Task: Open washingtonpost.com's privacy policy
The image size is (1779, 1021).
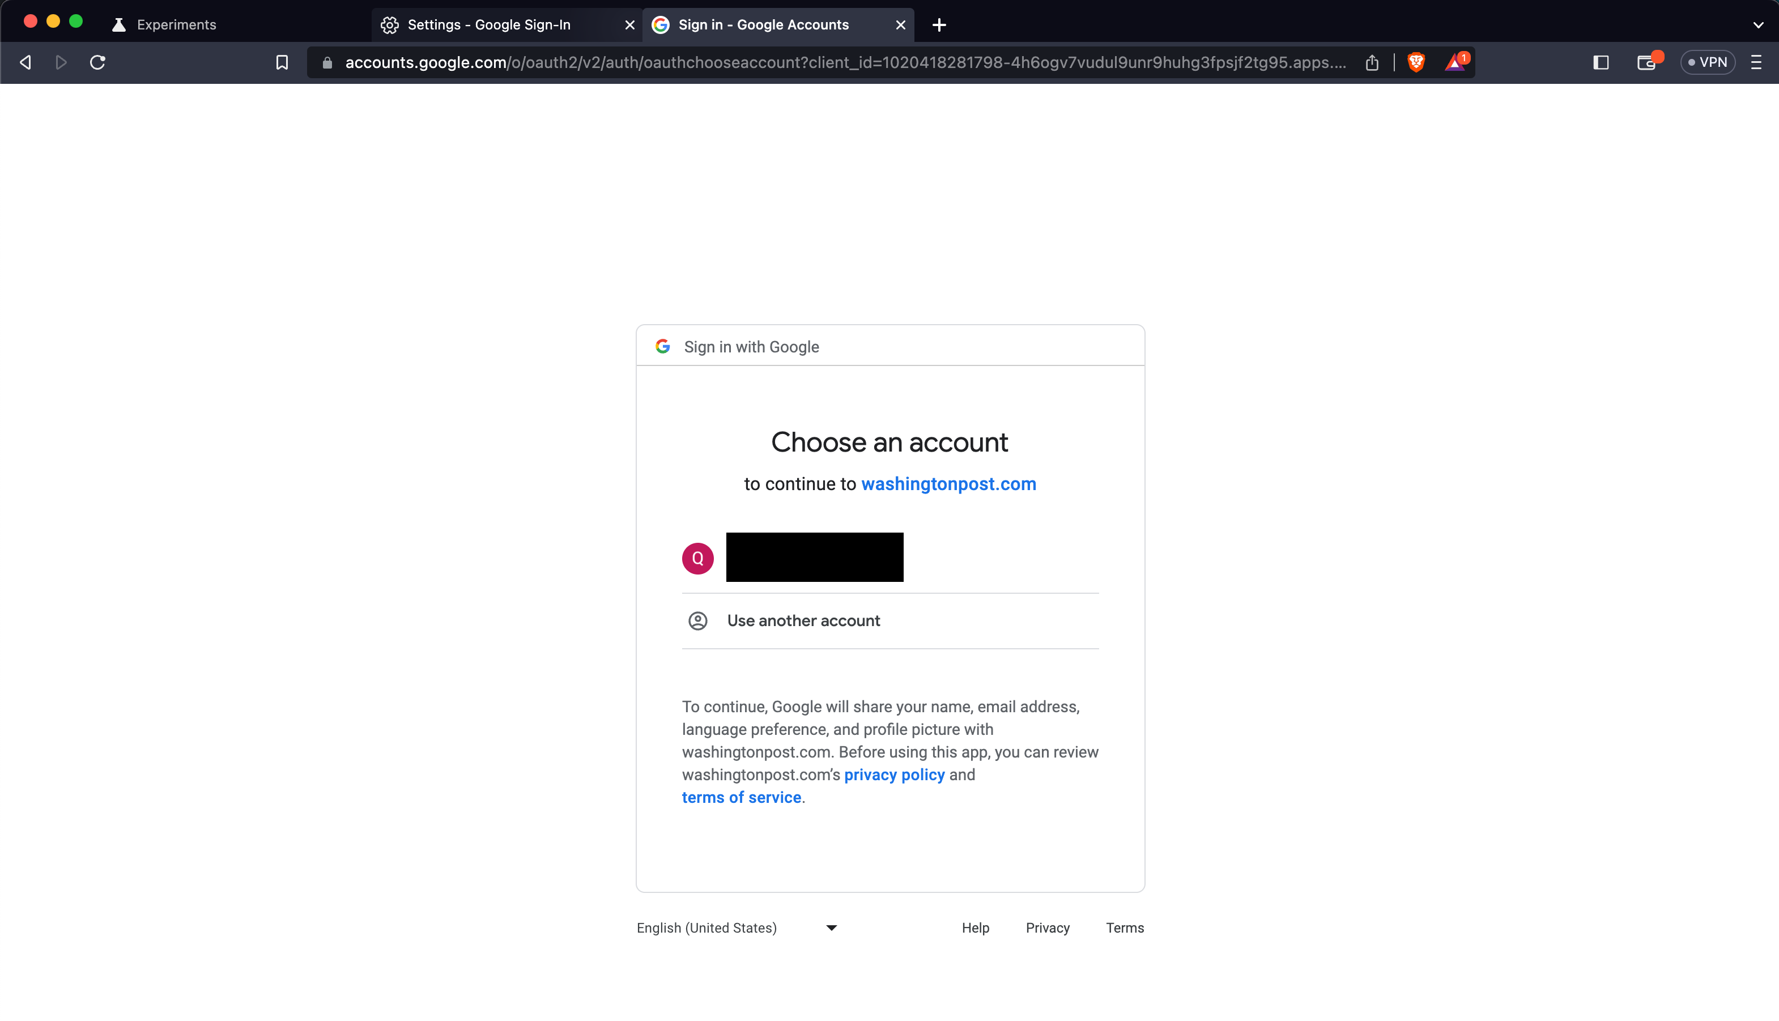Action: tap(895, 774)
